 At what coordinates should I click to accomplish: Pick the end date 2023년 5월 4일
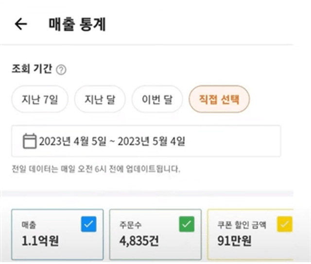click(151, 141)
